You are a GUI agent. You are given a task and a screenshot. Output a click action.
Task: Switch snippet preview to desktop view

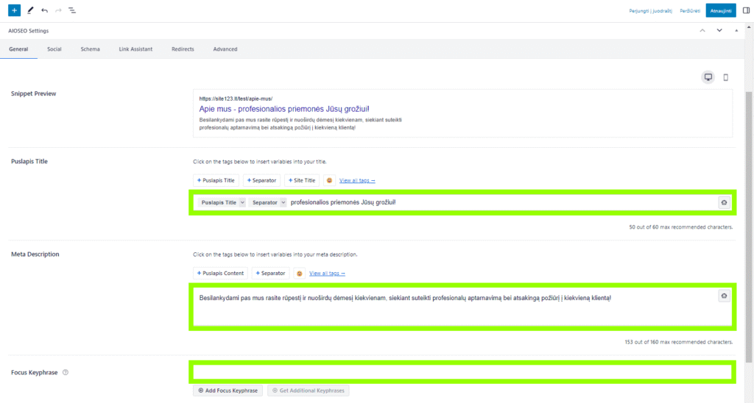coord(708,77)
